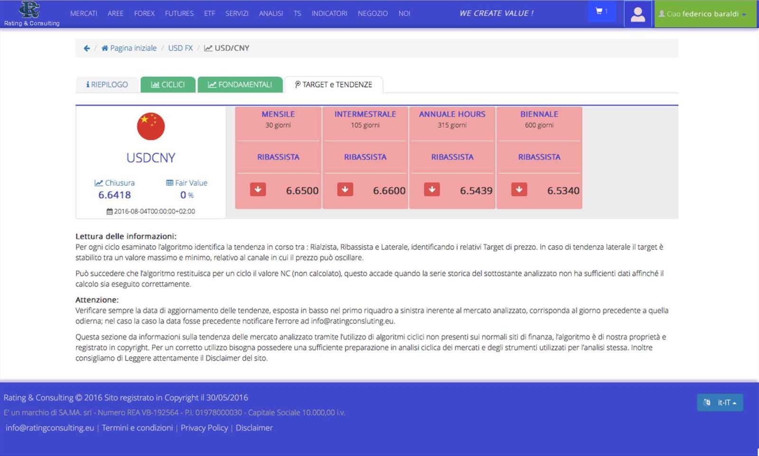Click the calendar icon beside the date
759x456 pixels.
[110, 211]
